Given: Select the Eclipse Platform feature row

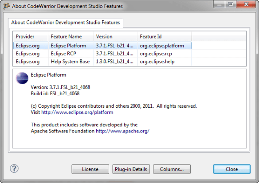Looking at the screenshot, I should pos(102,46).
